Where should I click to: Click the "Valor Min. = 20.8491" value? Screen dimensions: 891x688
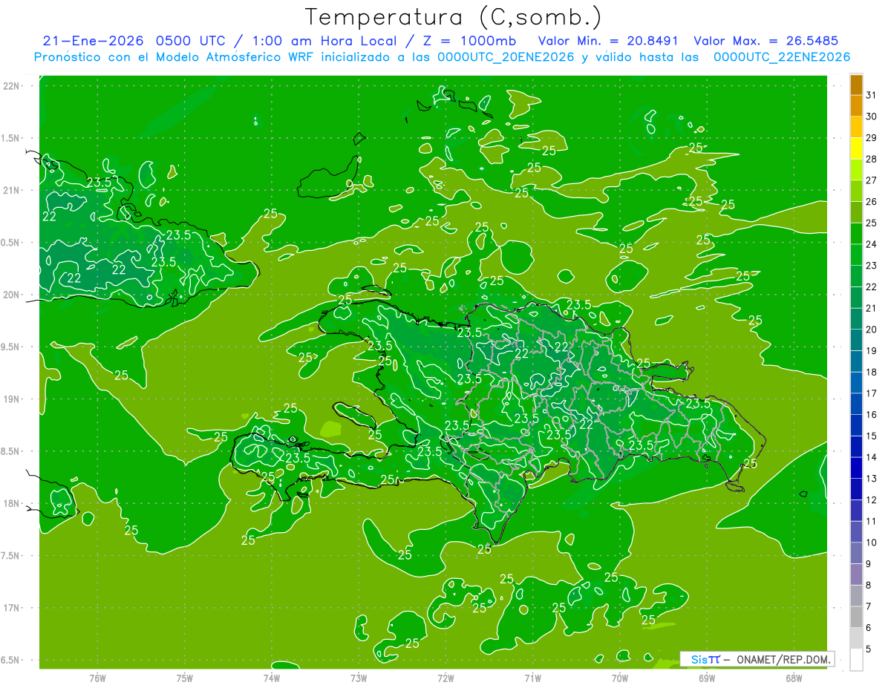(x=608, y=41)
